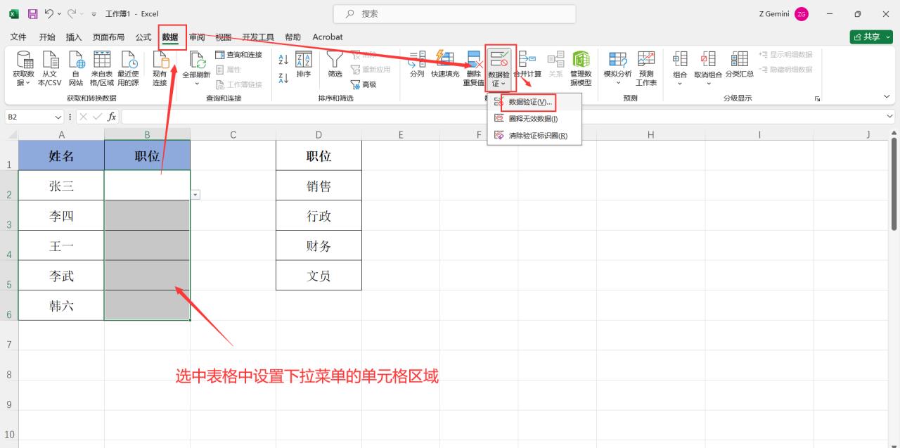Open the Name Box dropdown arrow
This screenshot has width=900, height=448.
point(58,117)
